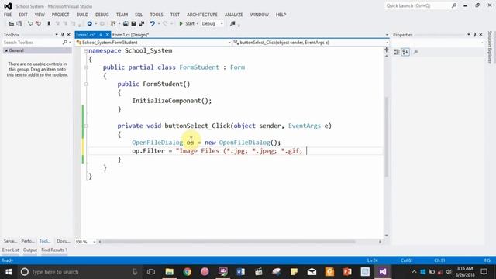
Task: Click Task View icon on the taskbar
Action: coord(151,272)
